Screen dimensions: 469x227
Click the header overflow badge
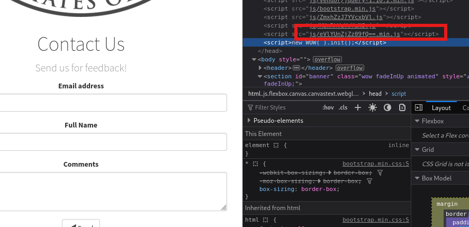click(x=350, y=68)
